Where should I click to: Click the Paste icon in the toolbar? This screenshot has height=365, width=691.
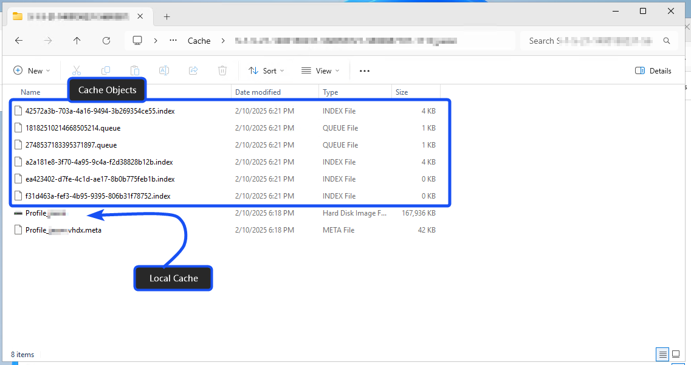(x=135, y=70)
